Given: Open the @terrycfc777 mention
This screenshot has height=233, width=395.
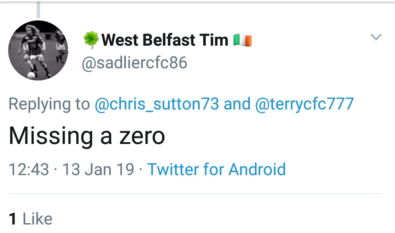Looking at the screenshot, I should click(x=304, y=104).
